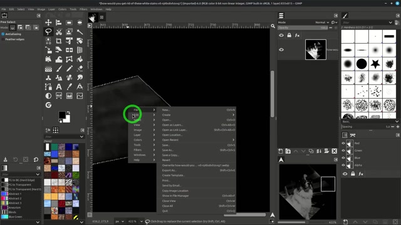Image resolution: width=401 pixels, height=225 pixels.
Task: Select the Free Select lasso tool
Action: pyautogui.click(x=48, y=32)
